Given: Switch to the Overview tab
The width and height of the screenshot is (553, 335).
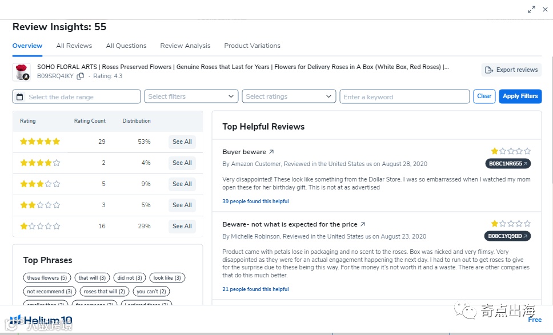Looking at the screenshot, I should click(x=27, y=46).
